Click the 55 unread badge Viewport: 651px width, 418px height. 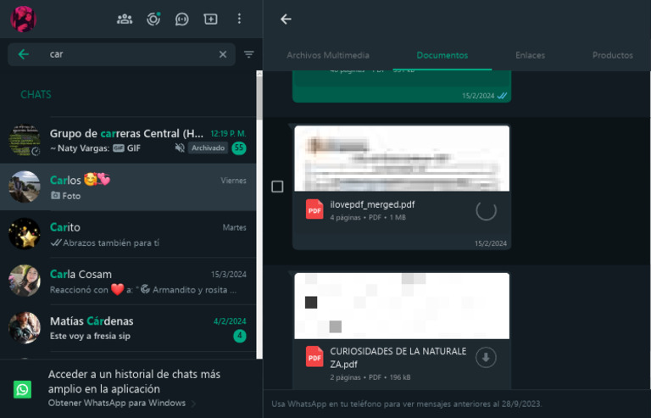coord(239,148)
